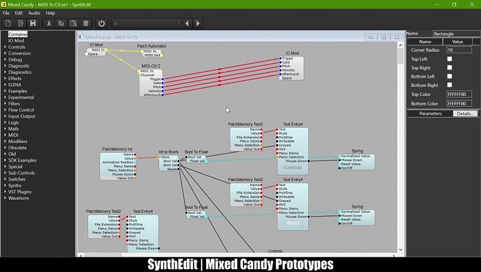Click the Name field showing Rectangle
The height and width of the screenshot is (272, 481).
click(x=456, y=34)
